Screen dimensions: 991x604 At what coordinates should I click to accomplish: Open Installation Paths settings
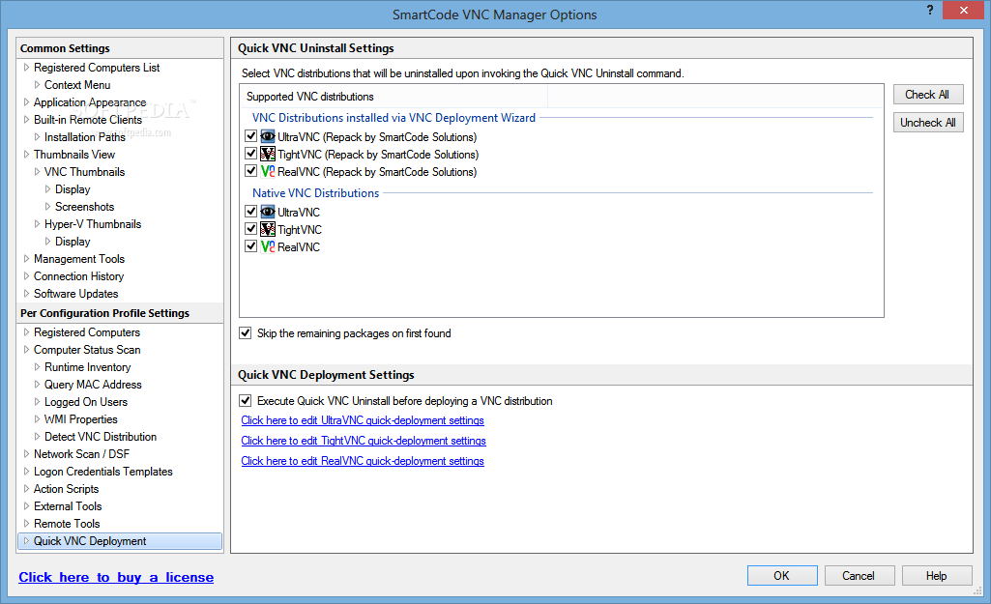pos(85,137)
